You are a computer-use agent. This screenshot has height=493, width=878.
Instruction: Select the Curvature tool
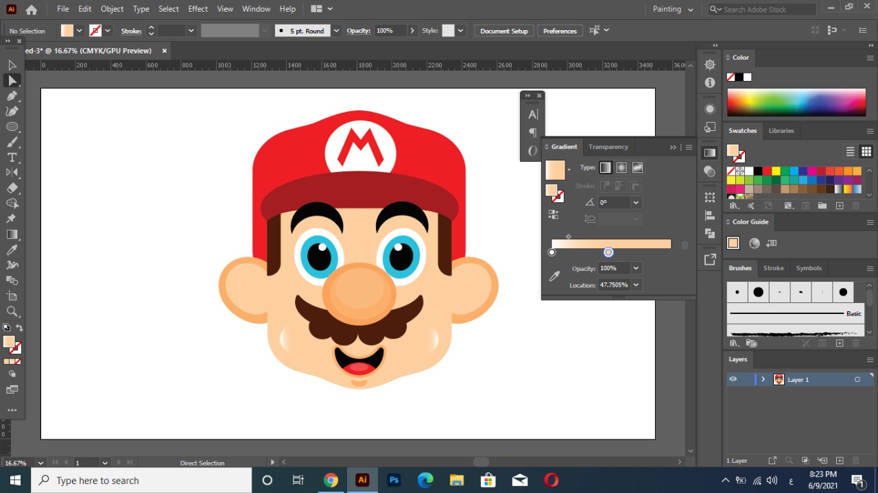[x=12, y=111]
